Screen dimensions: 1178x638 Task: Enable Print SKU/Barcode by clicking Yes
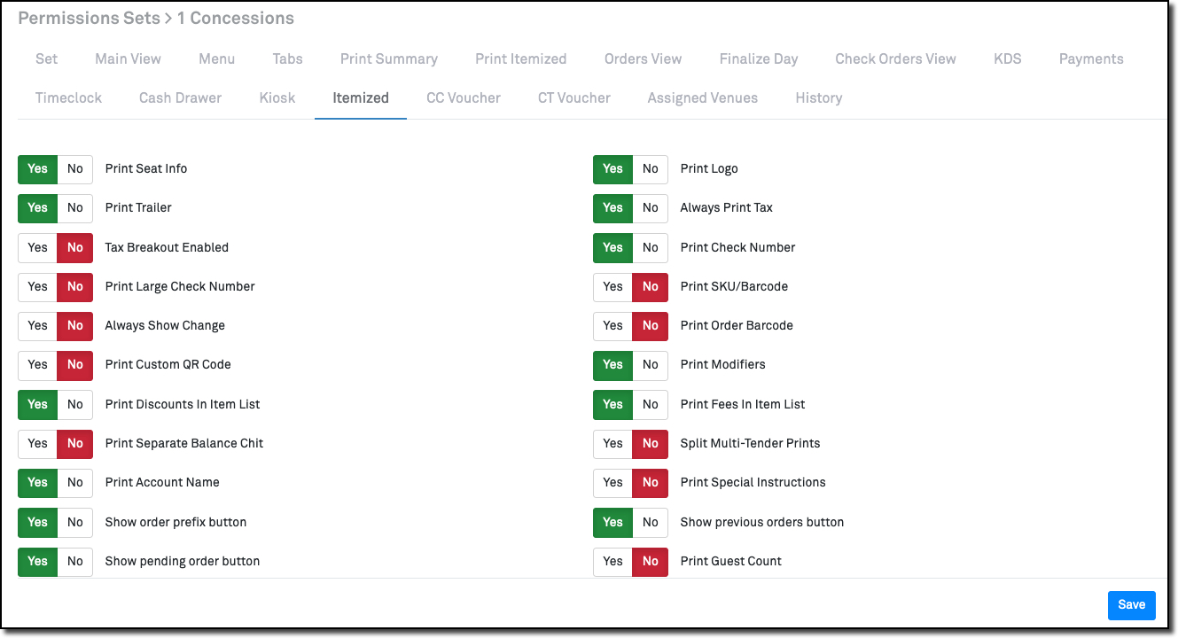point(612,286)
